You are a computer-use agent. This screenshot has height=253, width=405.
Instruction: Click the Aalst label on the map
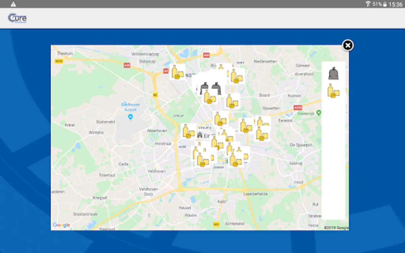coord(222,202)
